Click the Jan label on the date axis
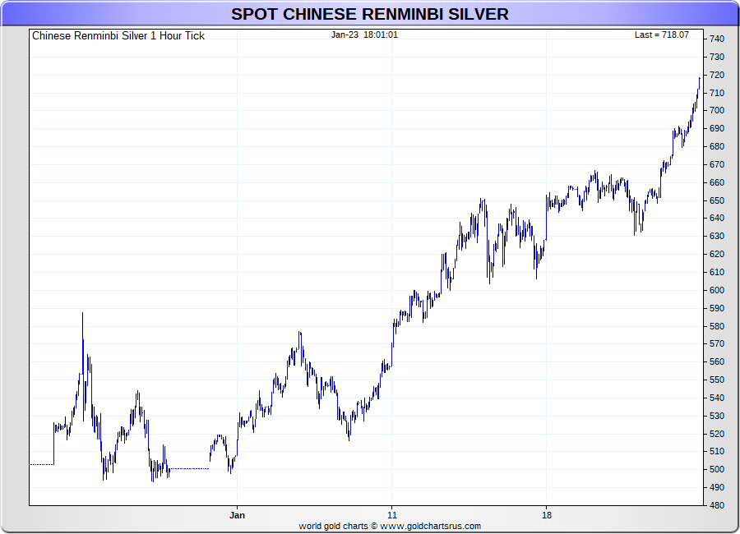Image resolution: width=740 pixels, height=534 pixels. 237,516
